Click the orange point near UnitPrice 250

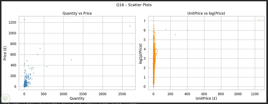point(175,34)
